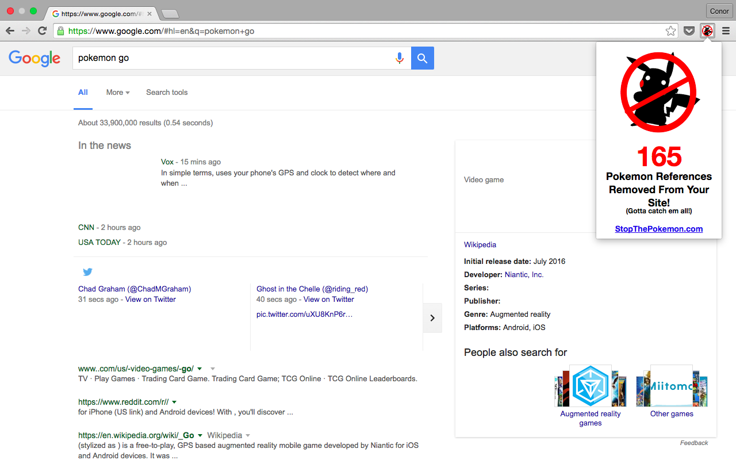Viewport: 736px width, 460px height.
Task: Click the Pokemon blocker extension toolbar icon
Action: (x=707, y=31)
